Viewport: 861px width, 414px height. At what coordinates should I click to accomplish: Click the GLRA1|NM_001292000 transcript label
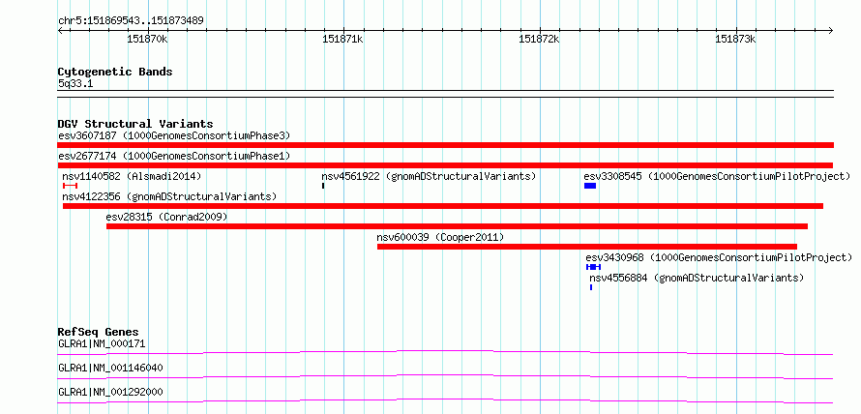click(110, 392)
